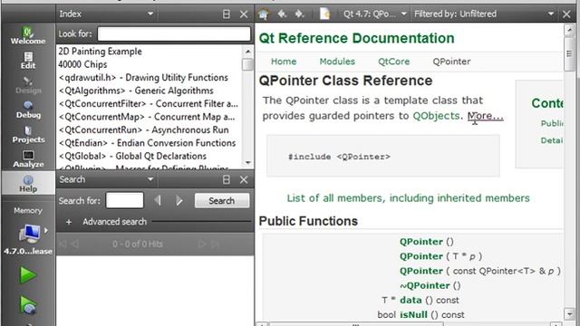Select <QtConcurrentMap> index entry
Viewport: 580px width, 326px height.
(147, 117)
